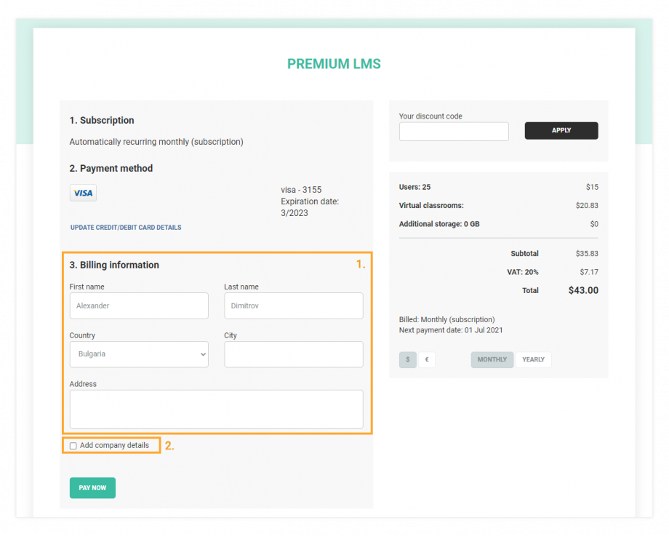The image size is (669, 536).
Task: Hit the Apply discount button
Action: (x=561, y=131)
